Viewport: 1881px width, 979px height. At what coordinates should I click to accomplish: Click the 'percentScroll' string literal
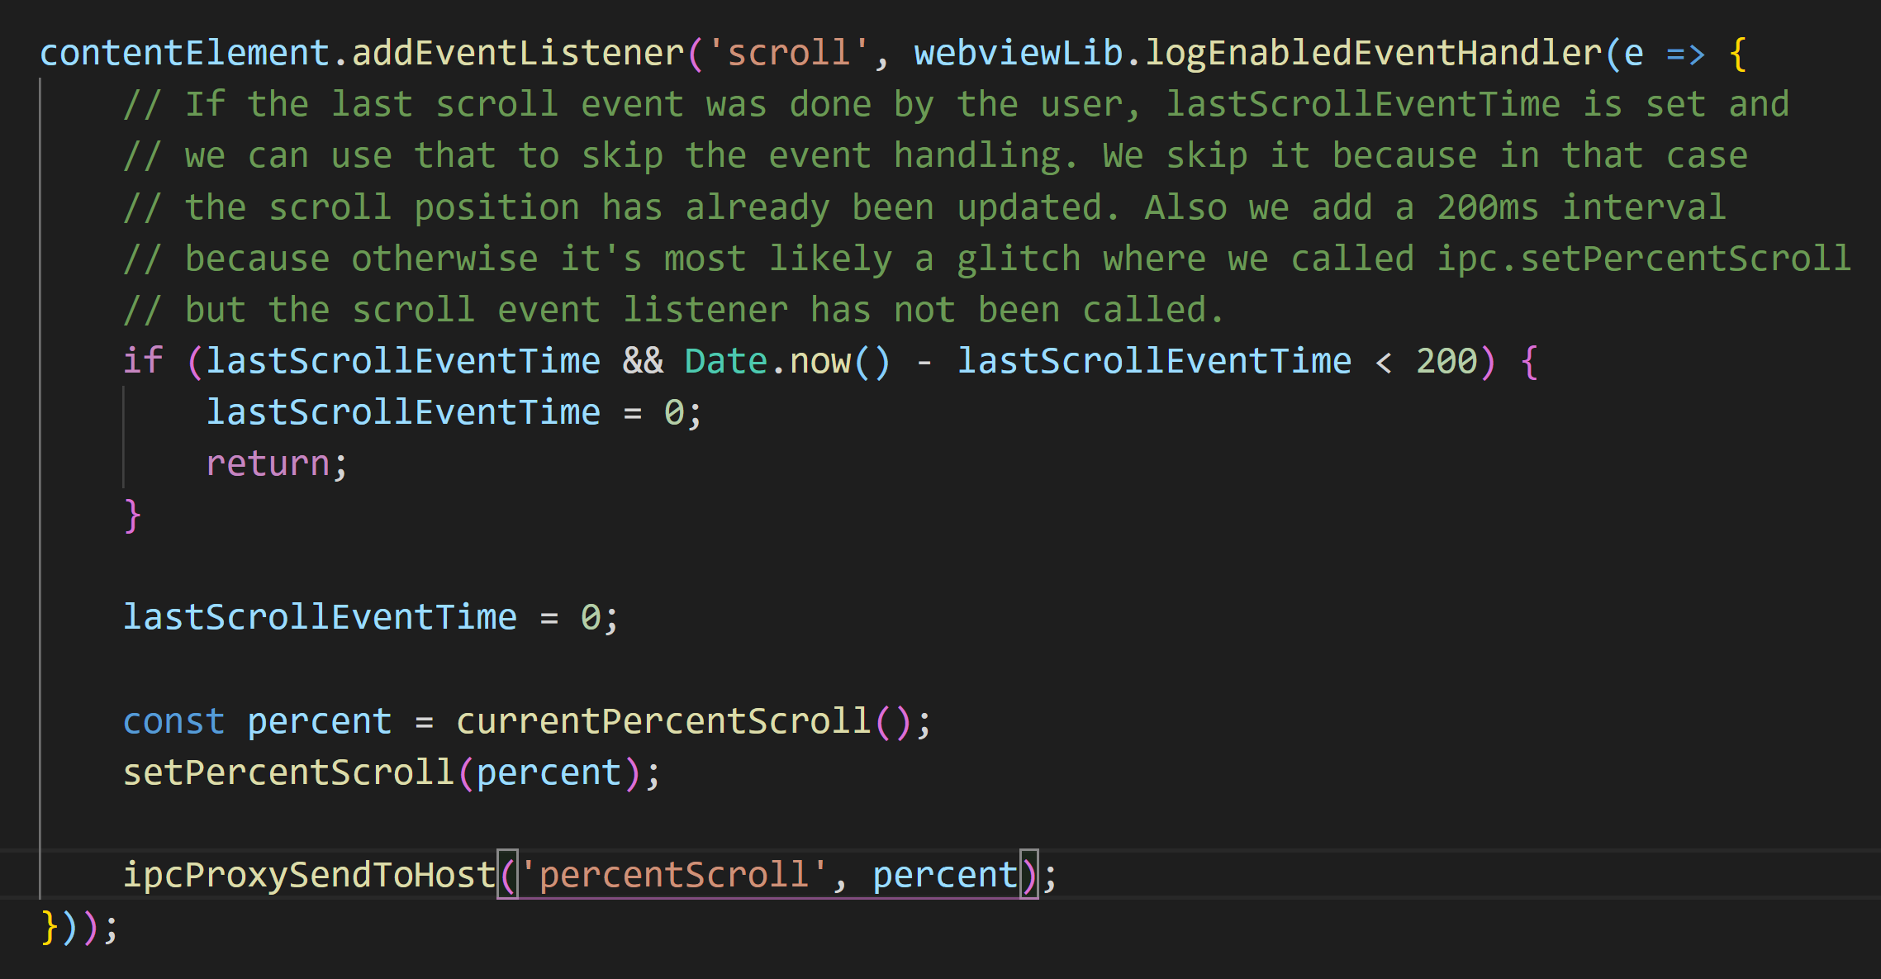pos(673,875)
